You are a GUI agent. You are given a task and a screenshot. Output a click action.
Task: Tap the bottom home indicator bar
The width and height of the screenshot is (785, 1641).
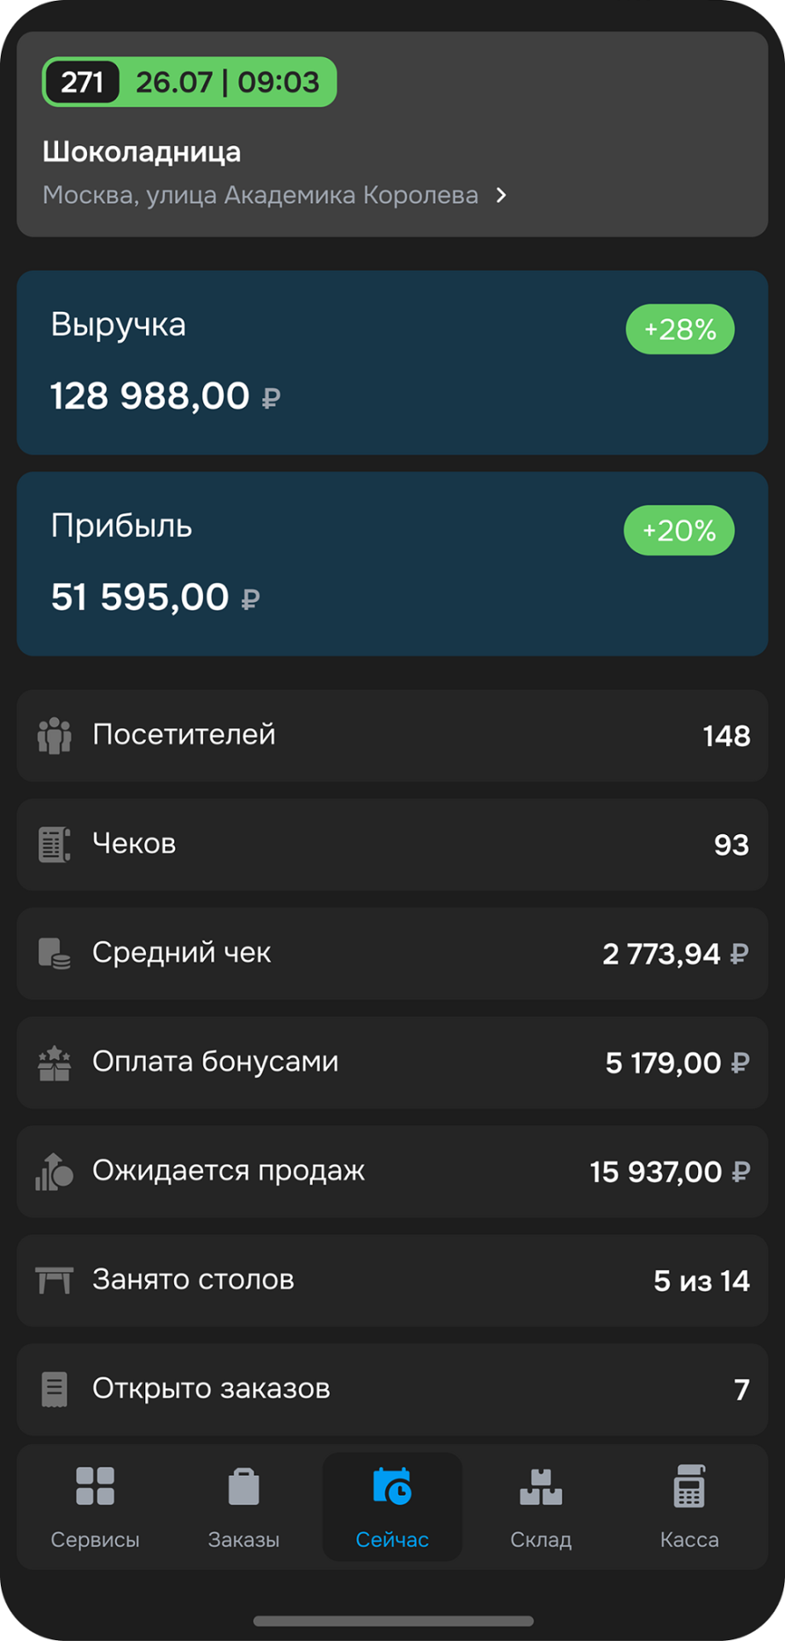tap(393, 1620)
